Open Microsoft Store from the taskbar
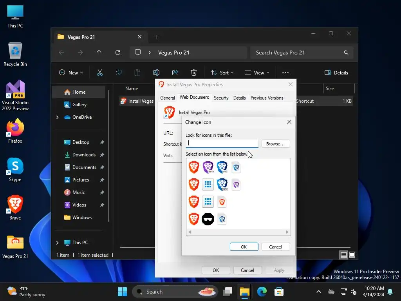This screenshot has height=301, width=401. (279, 292)
